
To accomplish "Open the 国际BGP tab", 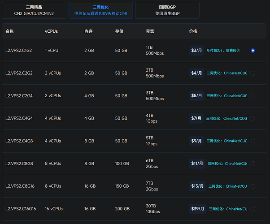I will click(167, 10).
